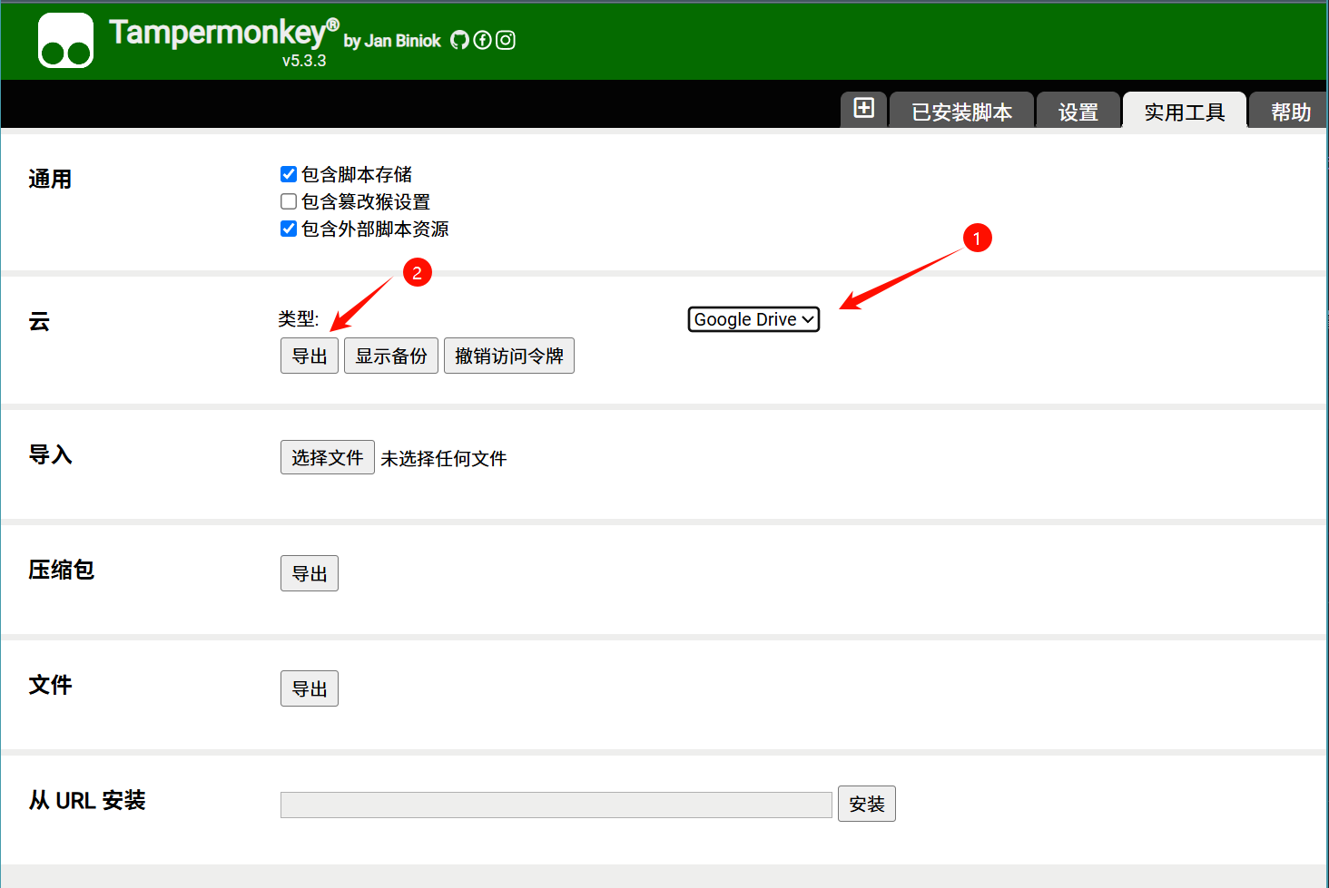Click the 类型: label
1329x888 pixels.
click(299, 318)
